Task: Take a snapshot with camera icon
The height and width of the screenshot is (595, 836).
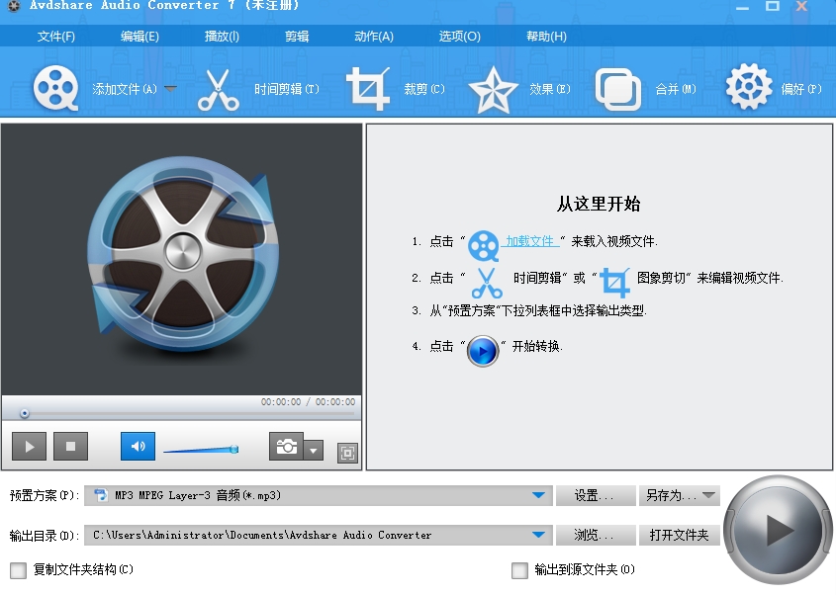Action: point(286,447)
